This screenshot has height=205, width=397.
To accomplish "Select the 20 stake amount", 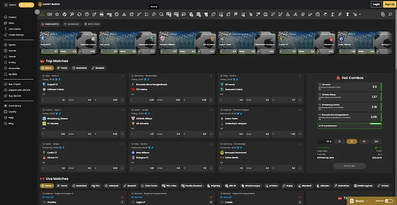I will [x=352, y=141].
